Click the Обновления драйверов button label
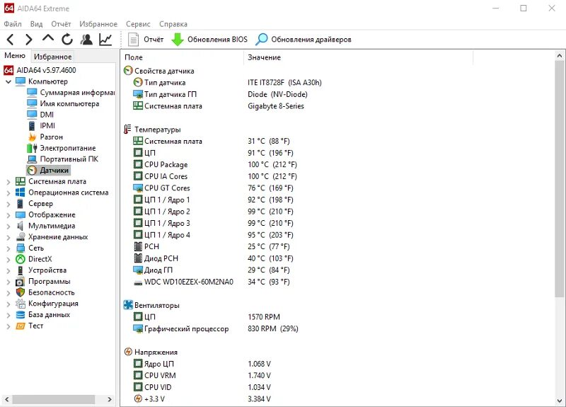Screen dimensions: 566x407 pyautogui.click(x=311, y=40)
